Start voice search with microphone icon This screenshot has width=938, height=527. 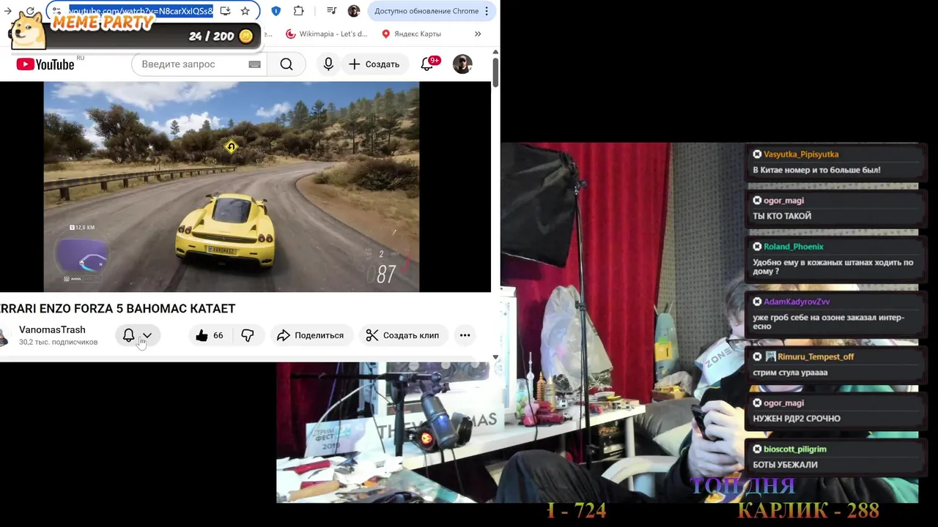coord(328,64)
